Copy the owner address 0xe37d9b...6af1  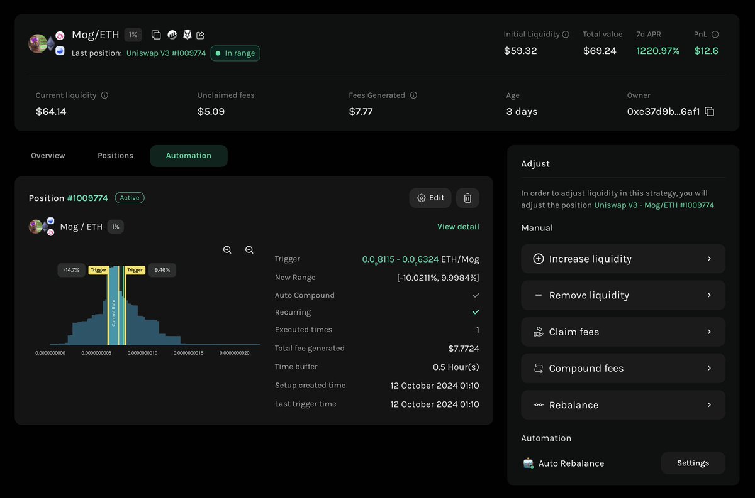tap(710, 112)
